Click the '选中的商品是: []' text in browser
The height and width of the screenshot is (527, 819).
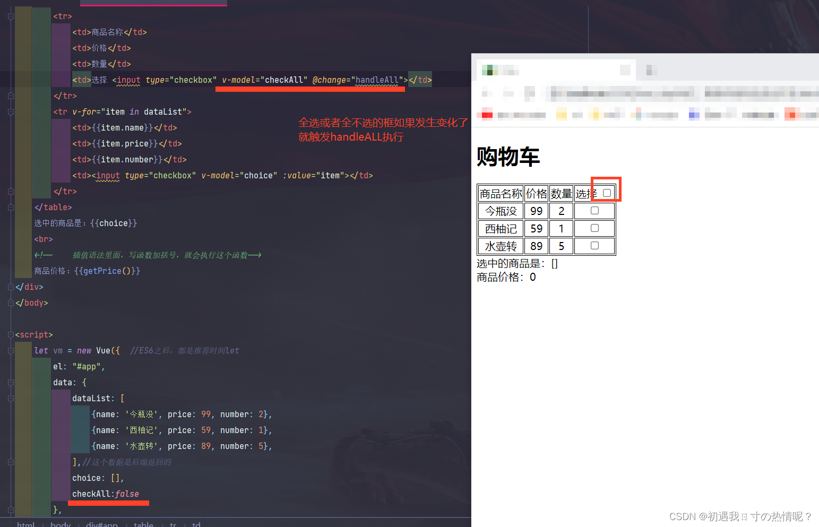click(517, 264)
